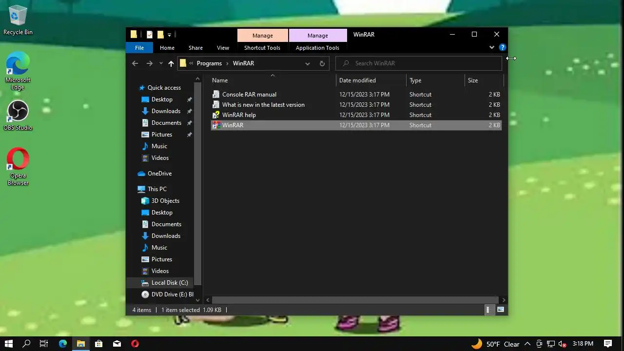Open the Windows Start menu
The width and height of the screenshot is (624, 351).
[x=8, y=344]
